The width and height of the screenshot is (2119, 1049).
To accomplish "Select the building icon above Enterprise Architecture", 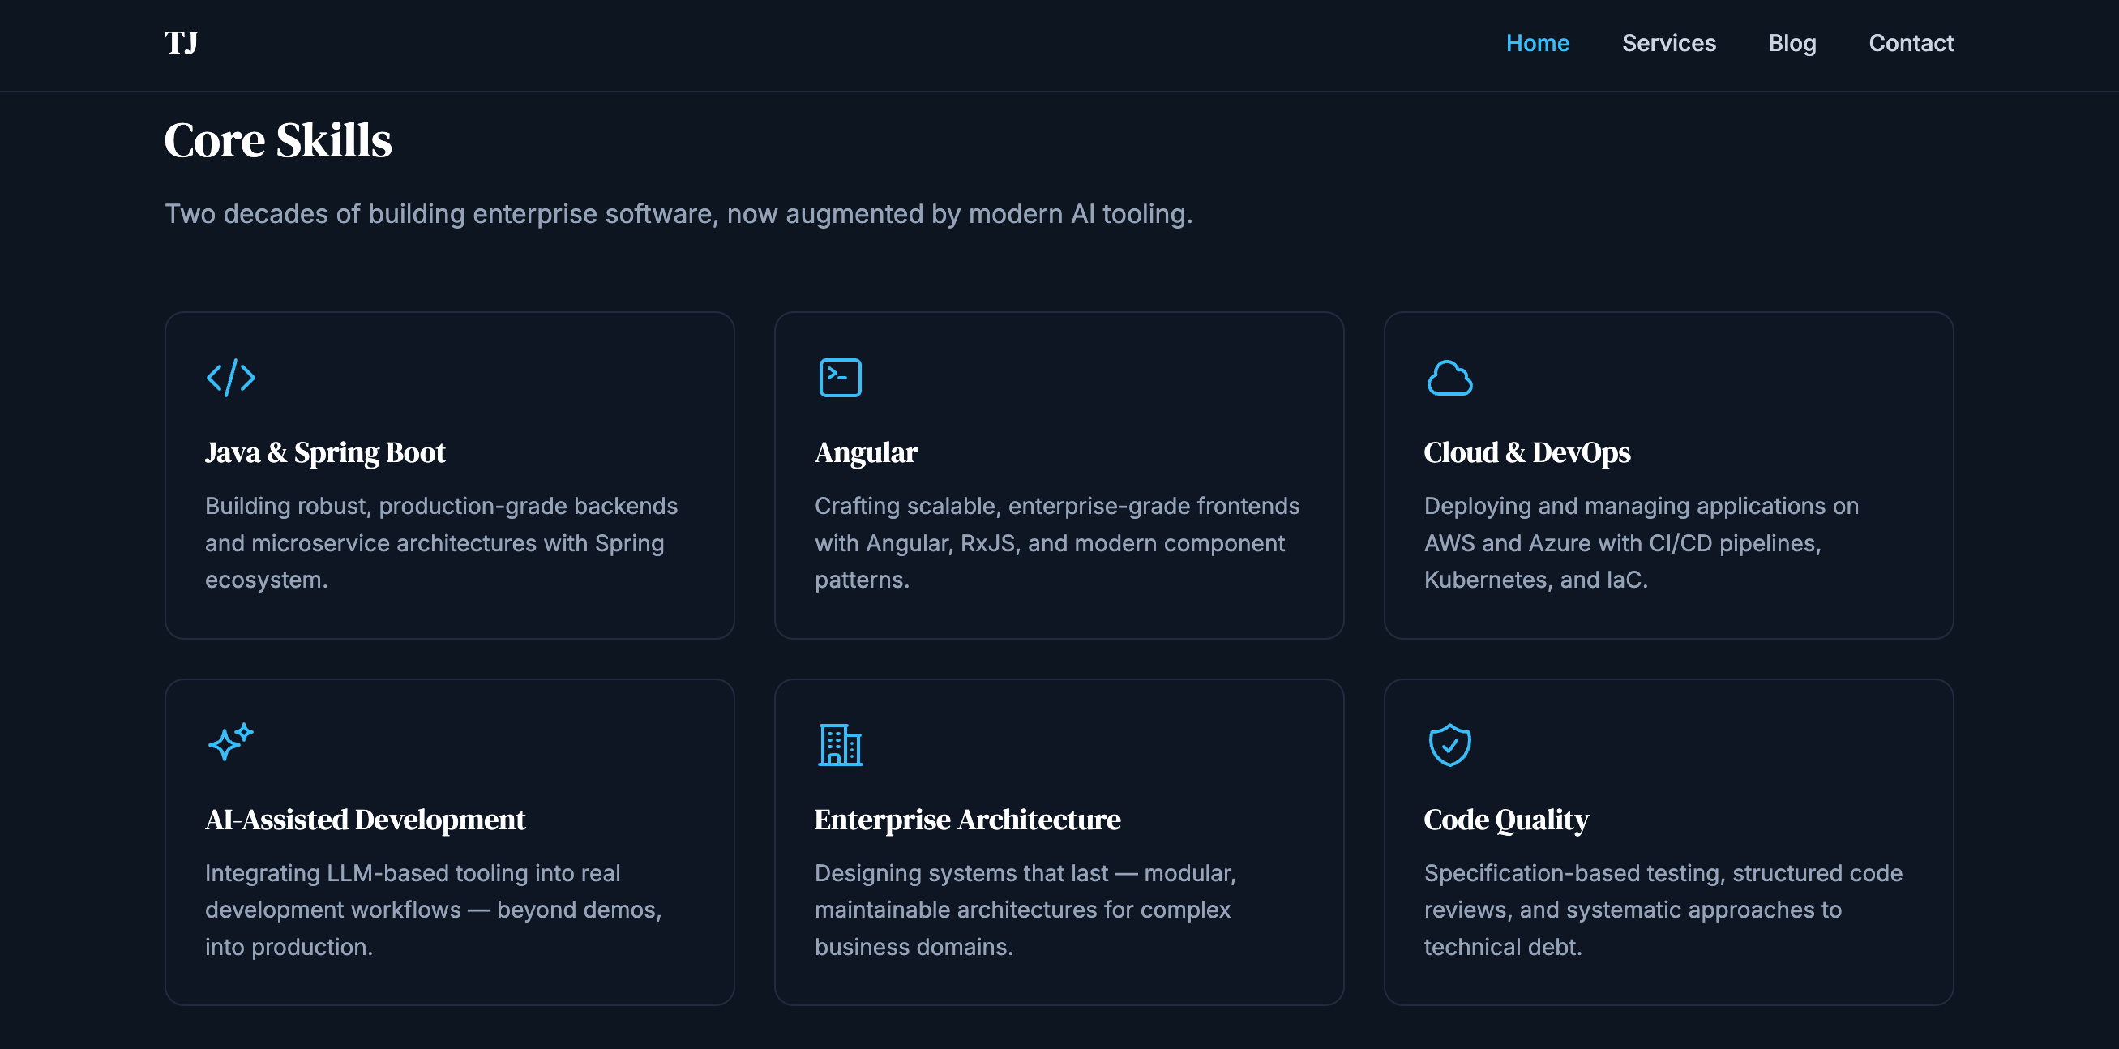I will click(841, 743).
